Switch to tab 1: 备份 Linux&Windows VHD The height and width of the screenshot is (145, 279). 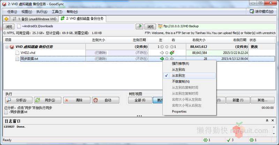34,19
